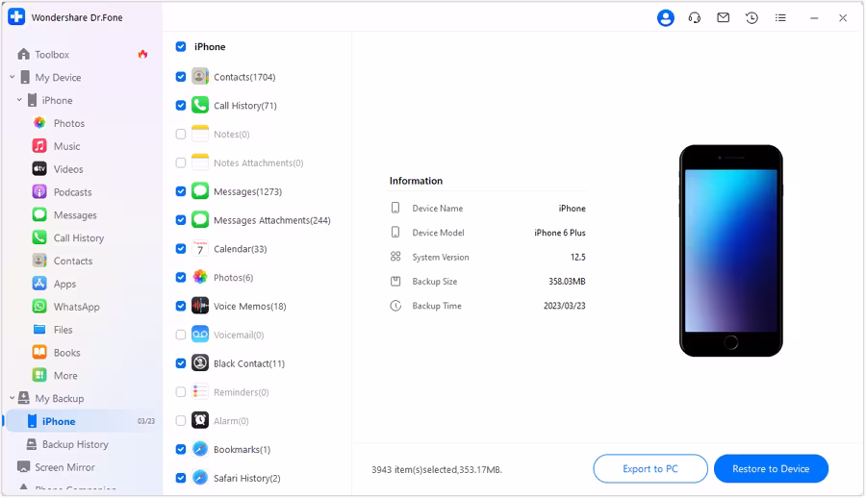Uncheck the Bookmarks(1) checkbox
The height and width of the screenshot is (498, 866).
coord(181,449)
